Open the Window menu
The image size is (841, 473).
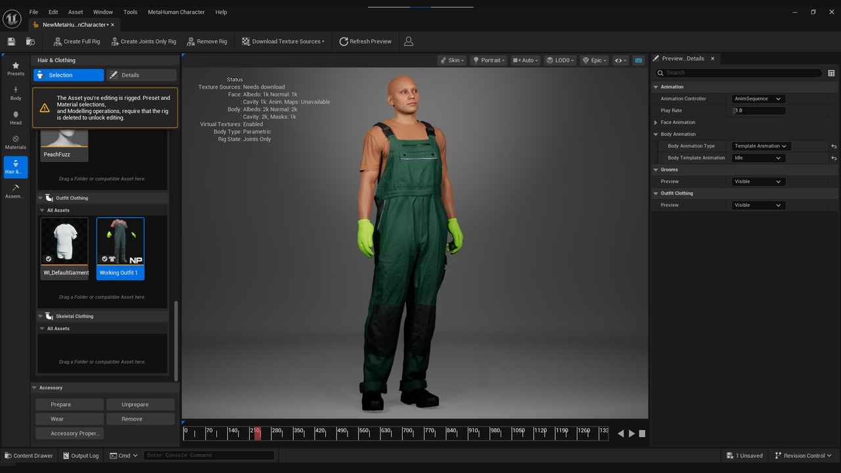click(103, 12)
